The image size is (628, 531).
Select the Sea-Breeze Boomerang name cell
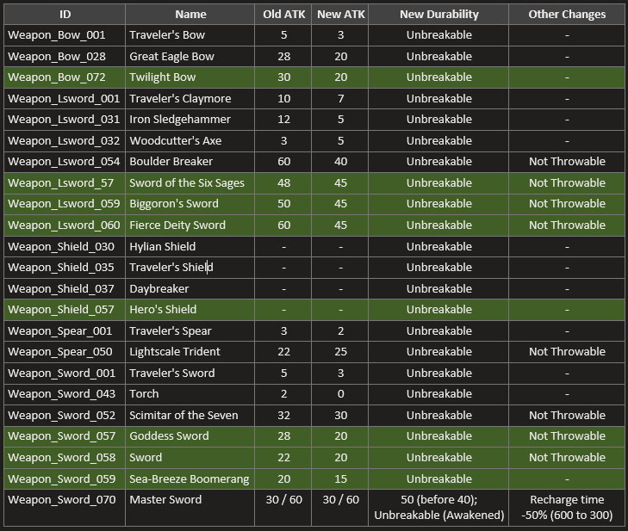tap(189, 479)
